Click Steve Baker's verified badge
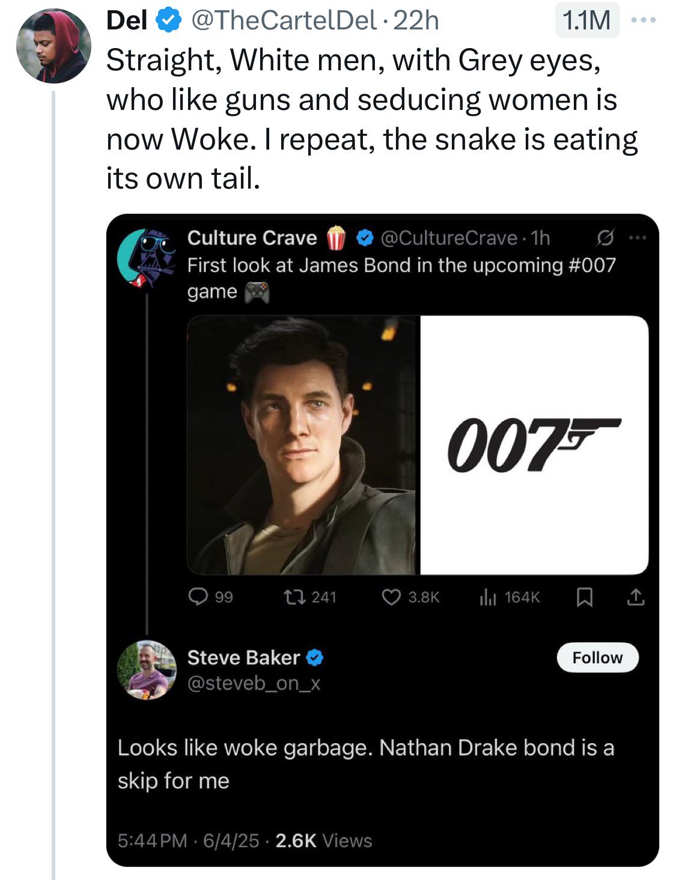The width and height of the screenshot is (676, 880). pyautogui.click(x=314, y=657)
